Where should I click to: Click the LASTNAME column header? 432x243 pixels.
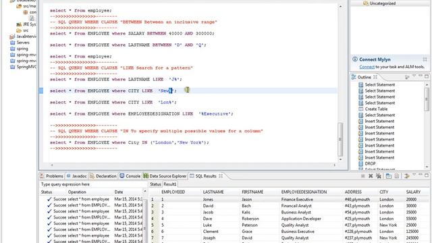click(213, 192)
